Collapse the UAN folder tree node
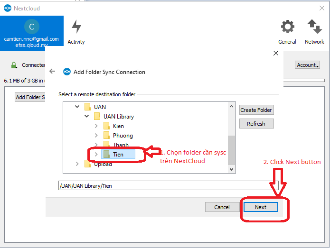This screenshot has height=248, width=330. click(x=77, y=107)
